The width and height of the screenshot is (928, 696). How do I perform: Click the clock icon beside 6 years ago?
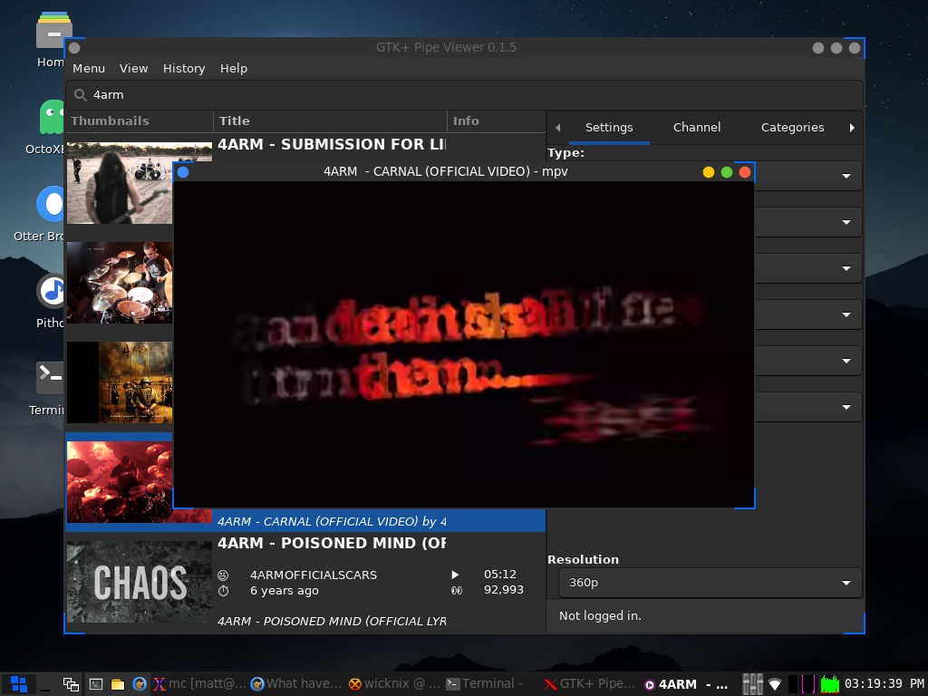tap(223, 591)
